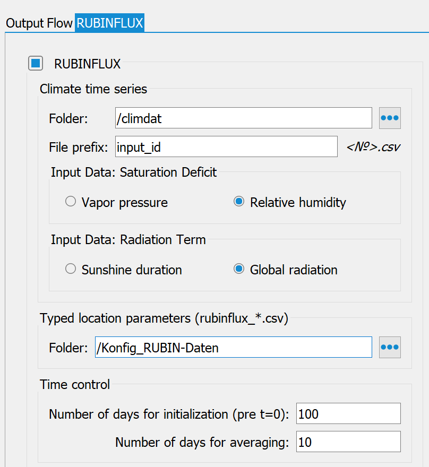Click the Input Data: Saturation Deficit heading
Image resolution: width=429 pixels, height=467 pixels.
click(x=134, y=172)
